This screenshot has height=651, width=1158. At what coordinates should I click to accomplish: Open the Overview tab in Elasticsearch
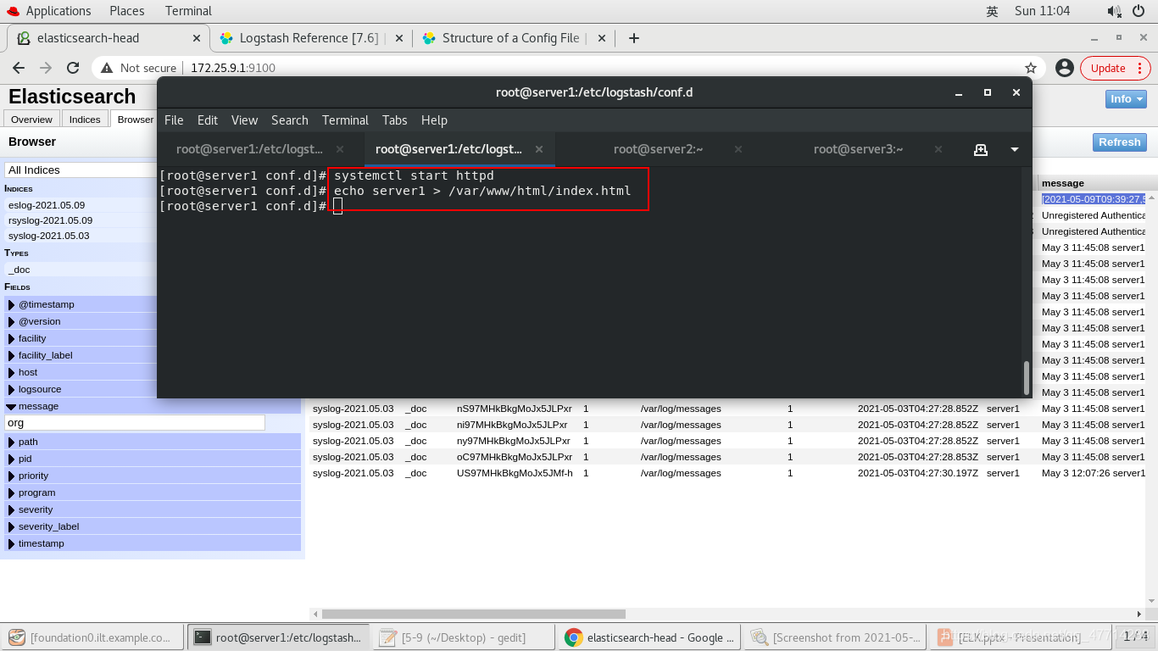click(x=32, y=120)
